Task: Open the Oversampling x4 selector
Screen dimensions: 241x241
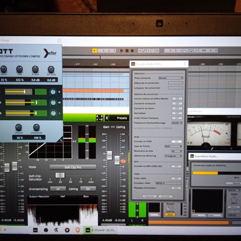Action: (58, 189)
